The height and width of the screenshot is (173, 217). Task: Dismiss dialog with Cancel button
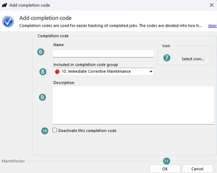(x=197, y=169)
